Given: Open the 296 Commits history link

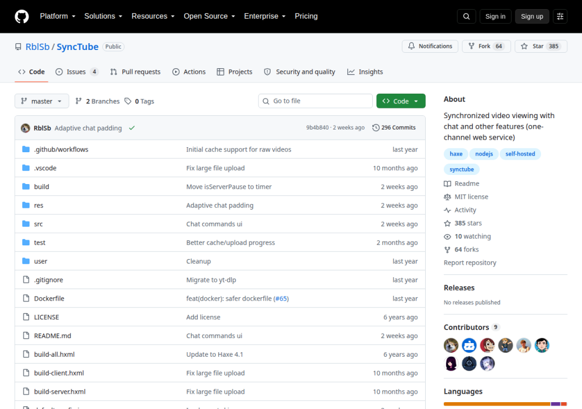Looking at the screenshot, I should point(394,128).
